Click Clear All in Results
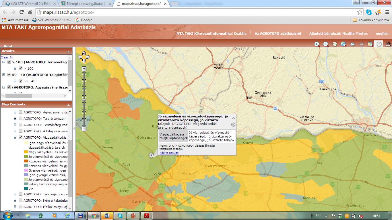The image size is (392, 220). pos(7,57)
